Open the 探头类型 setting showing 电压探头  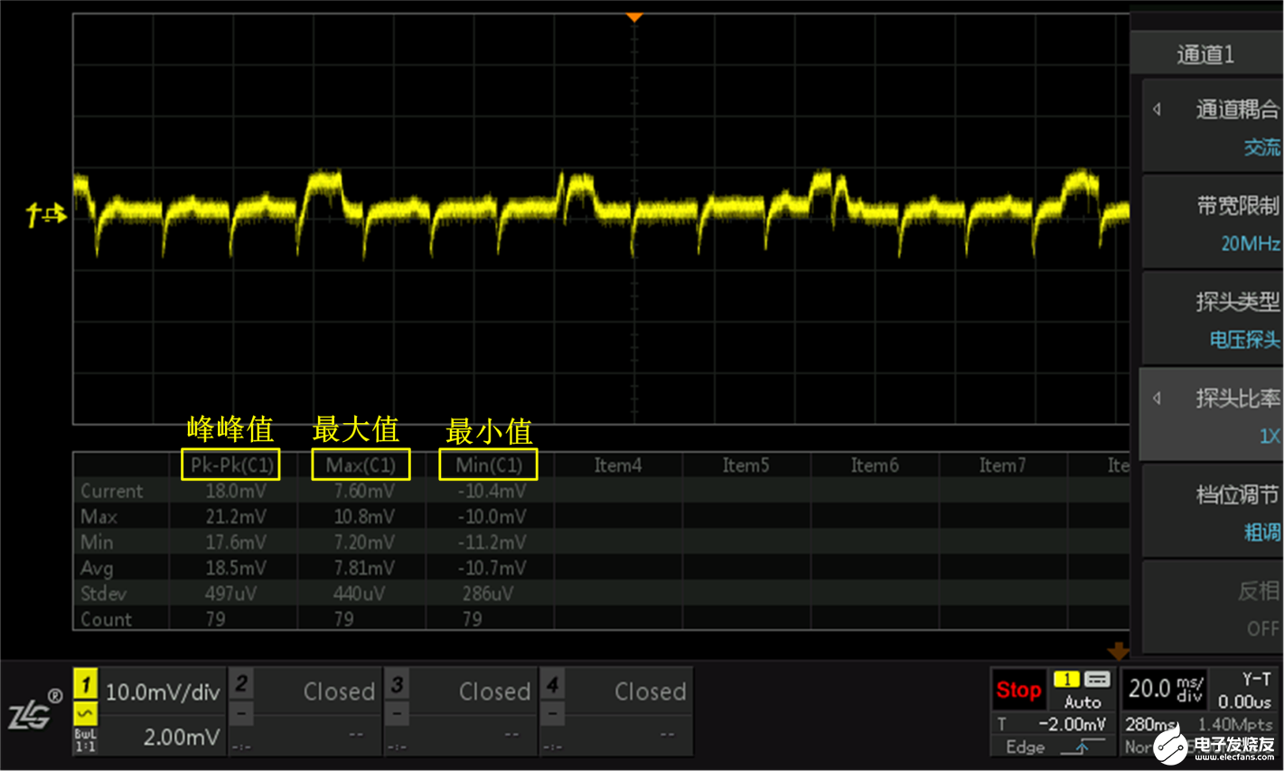coord(1213,318)
